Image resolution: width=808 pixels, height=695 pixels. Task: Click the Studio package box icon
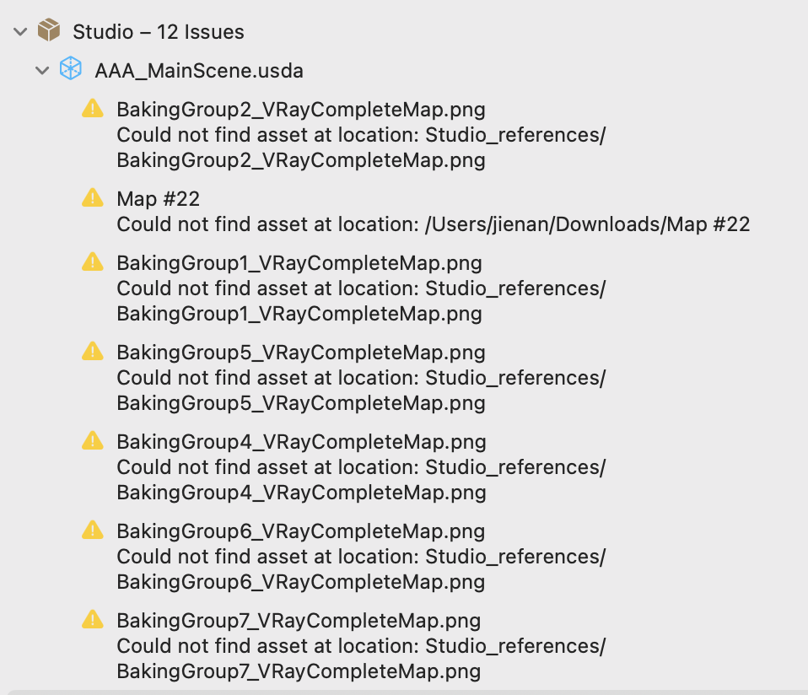point(49,30)
